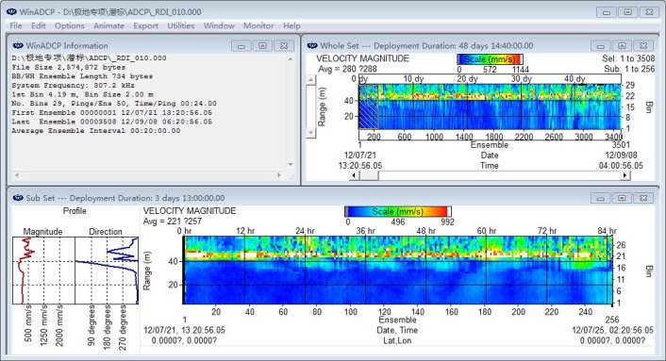Open the Export menu
Screen dimensions: 666x361
[x=145, y=25]
